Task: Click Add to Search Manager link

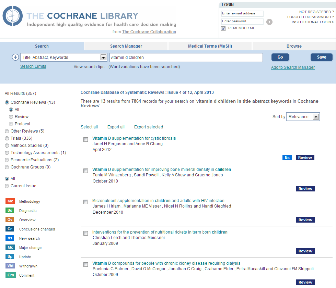Action: pyautogui.click(x=293, y=67)
